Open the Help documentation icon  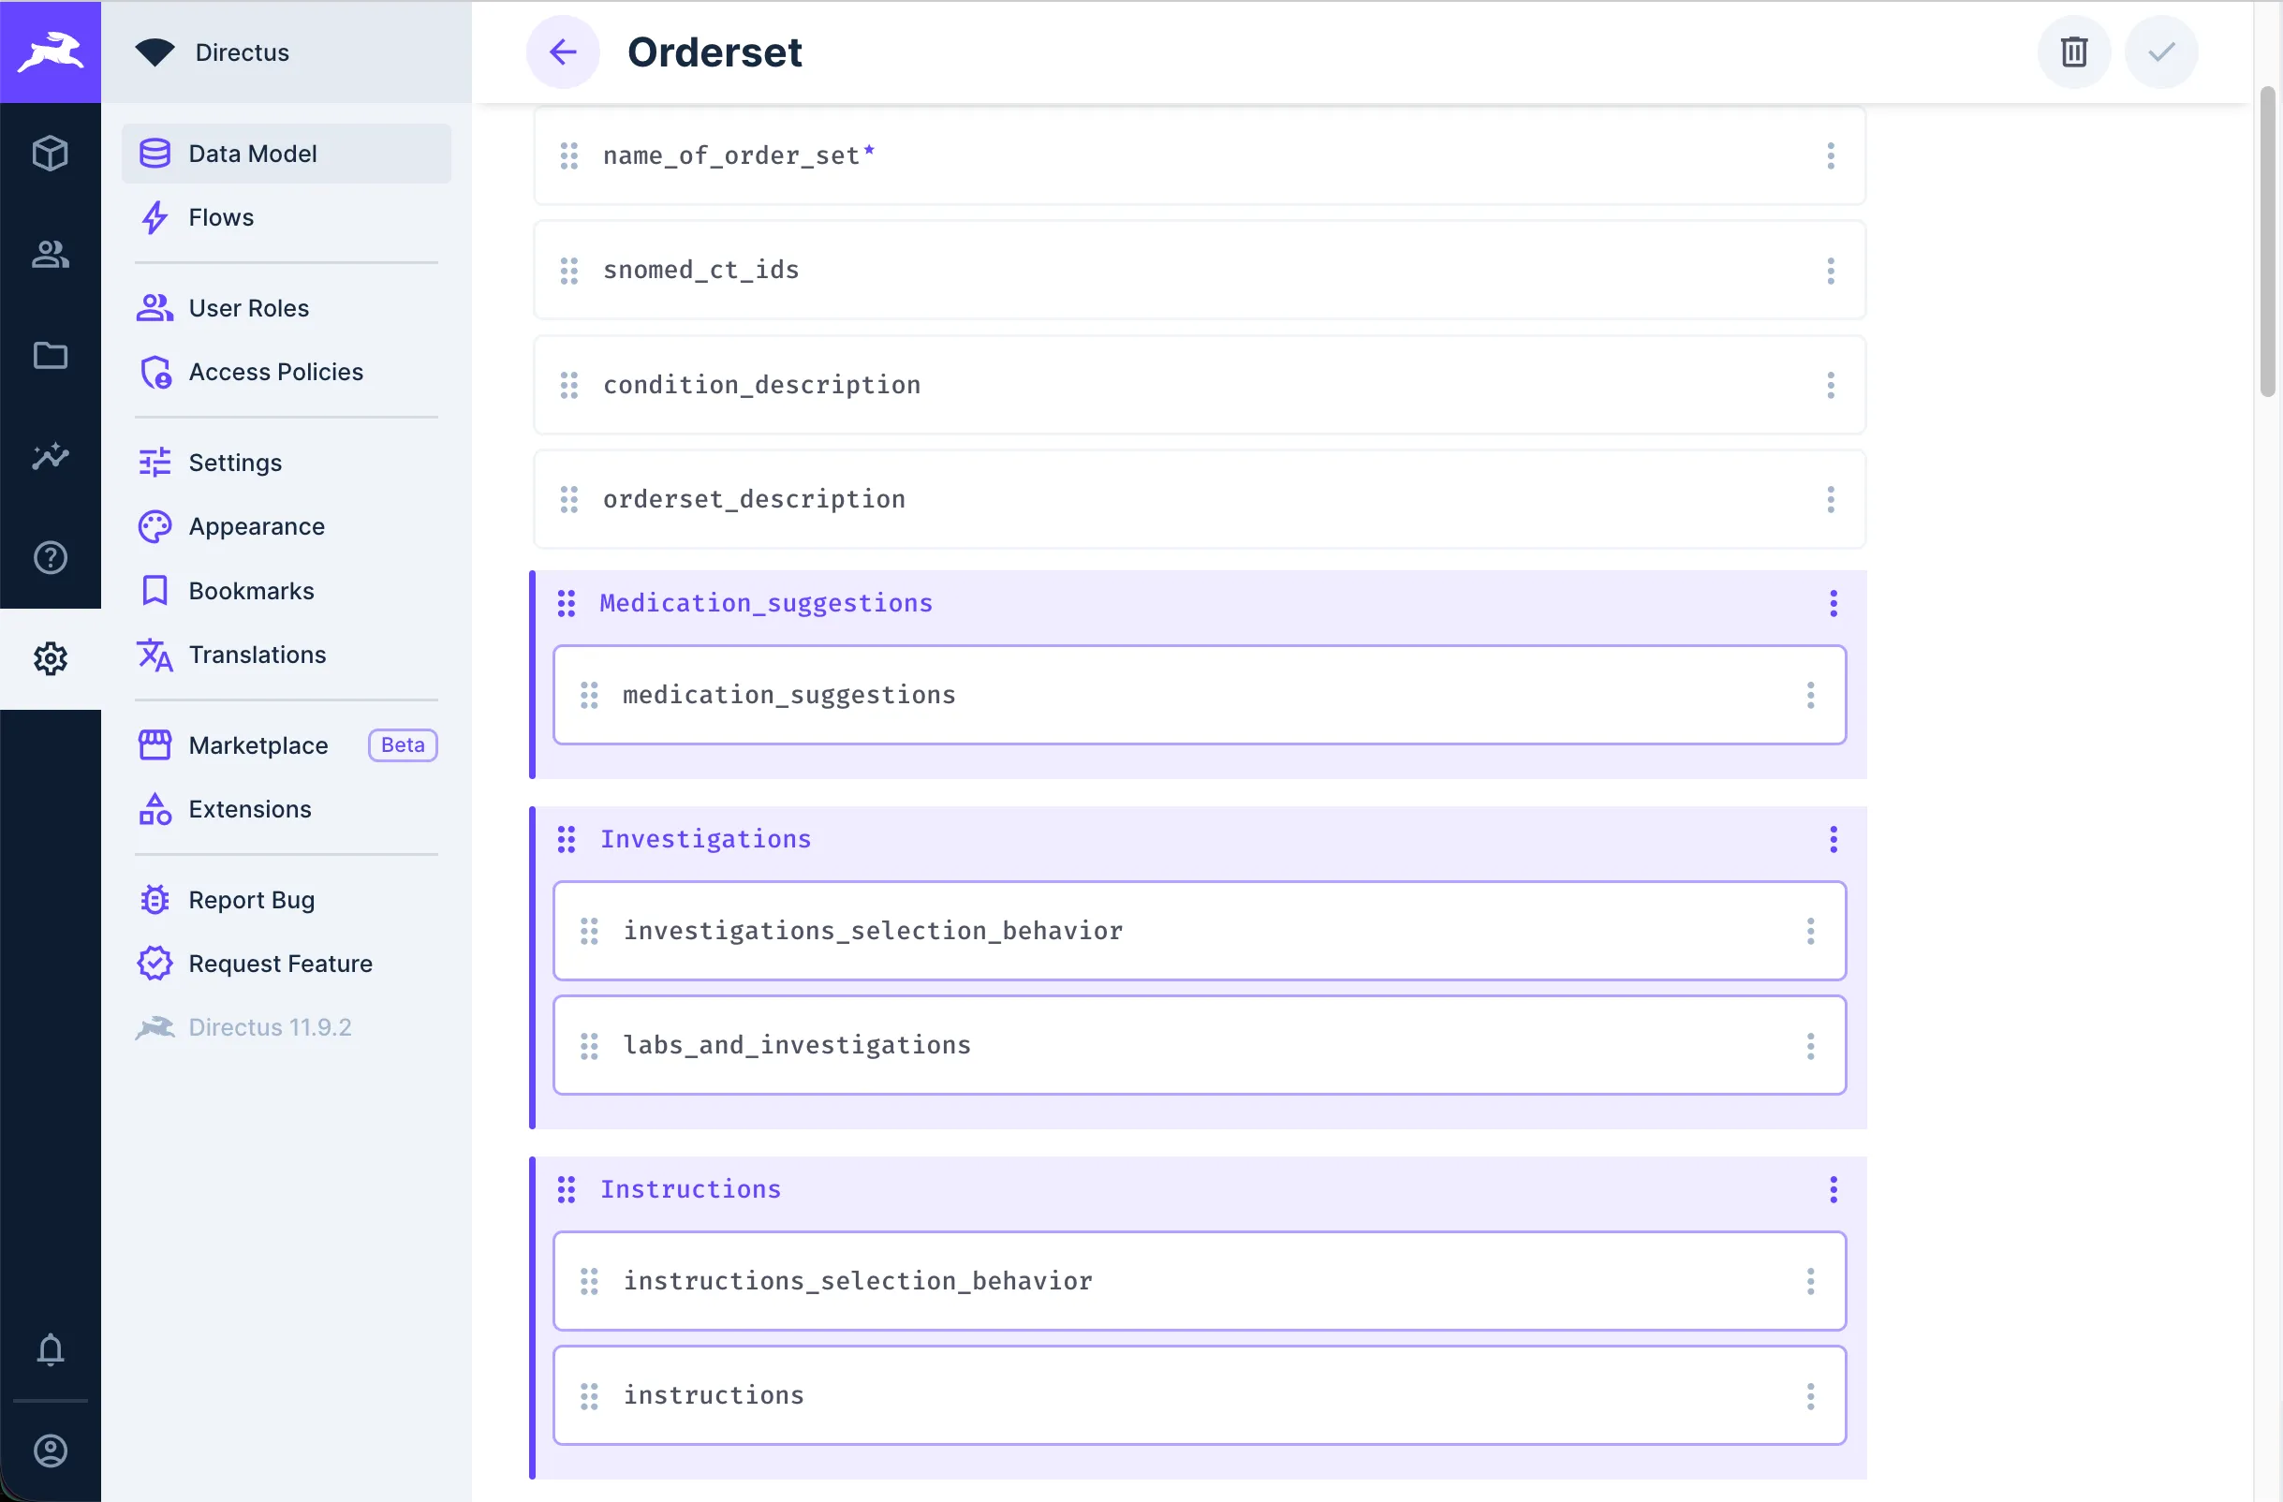(x=50, y=557)
